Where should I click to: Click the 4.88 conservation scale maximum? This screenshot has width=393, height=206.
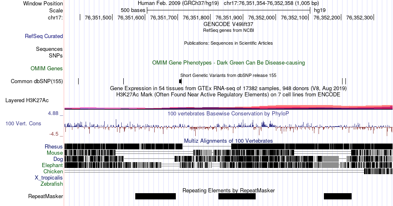(x=53, y=113)
